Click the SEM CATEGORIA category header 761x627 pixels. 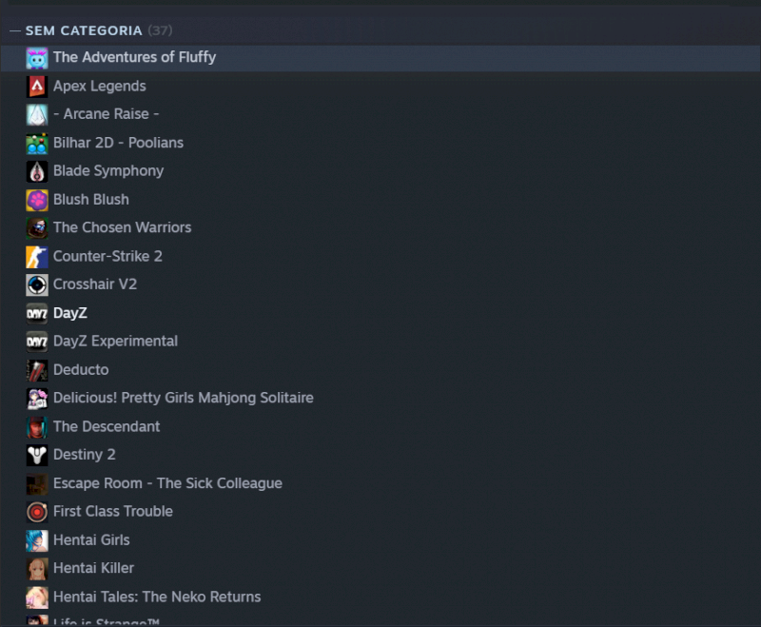(84, 31)
